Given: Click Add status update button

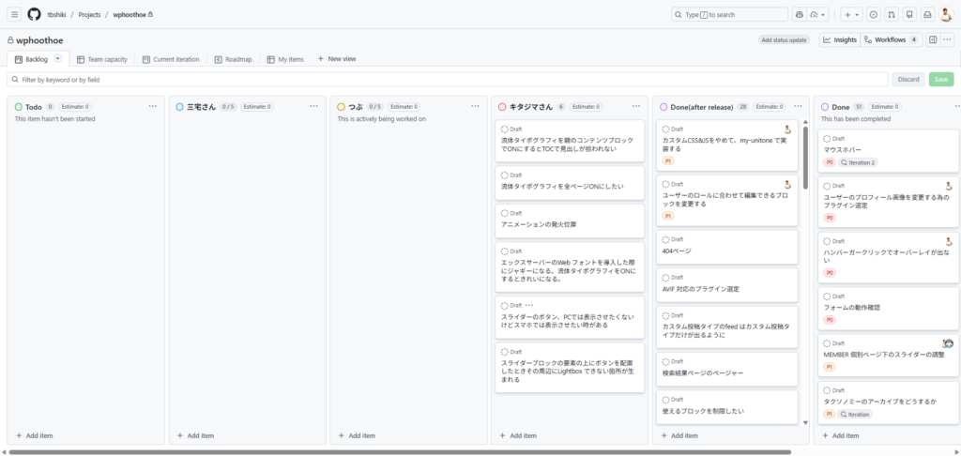Looking at the screenshot, I should click(x=784, y=39).
